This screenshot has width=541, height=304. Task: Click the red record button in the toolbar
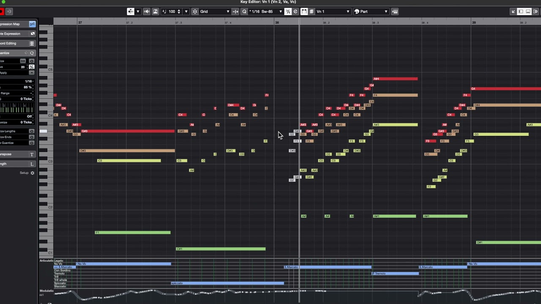click(1, 11)
